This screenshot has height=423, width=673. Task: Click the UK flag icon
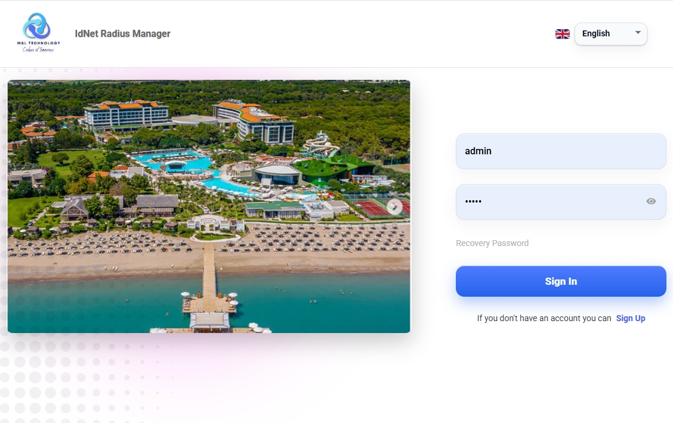pyautogui.click(x=562, y=34)
